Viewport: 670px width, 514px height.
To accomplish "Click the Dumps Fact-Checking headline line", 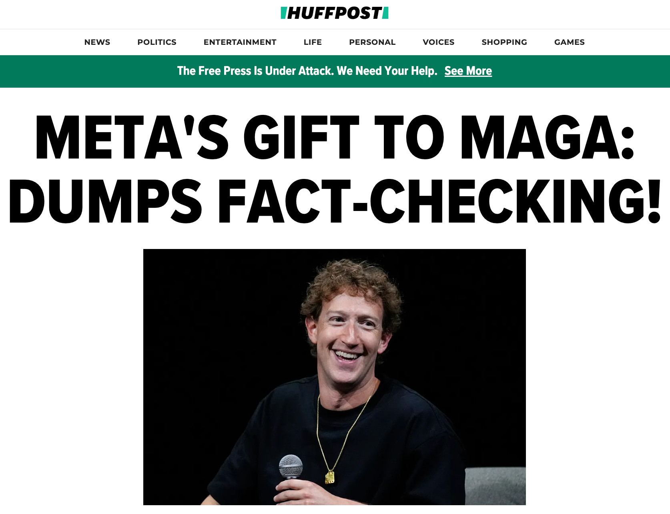I will pos(335,201).
